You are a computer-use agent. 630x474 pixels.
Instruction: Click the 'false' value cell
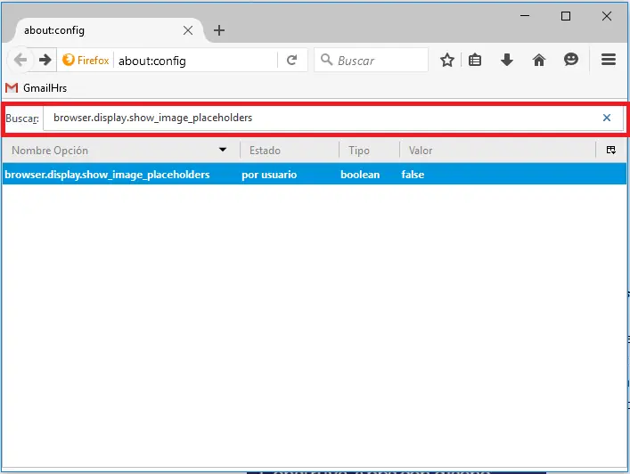point(413,175)
